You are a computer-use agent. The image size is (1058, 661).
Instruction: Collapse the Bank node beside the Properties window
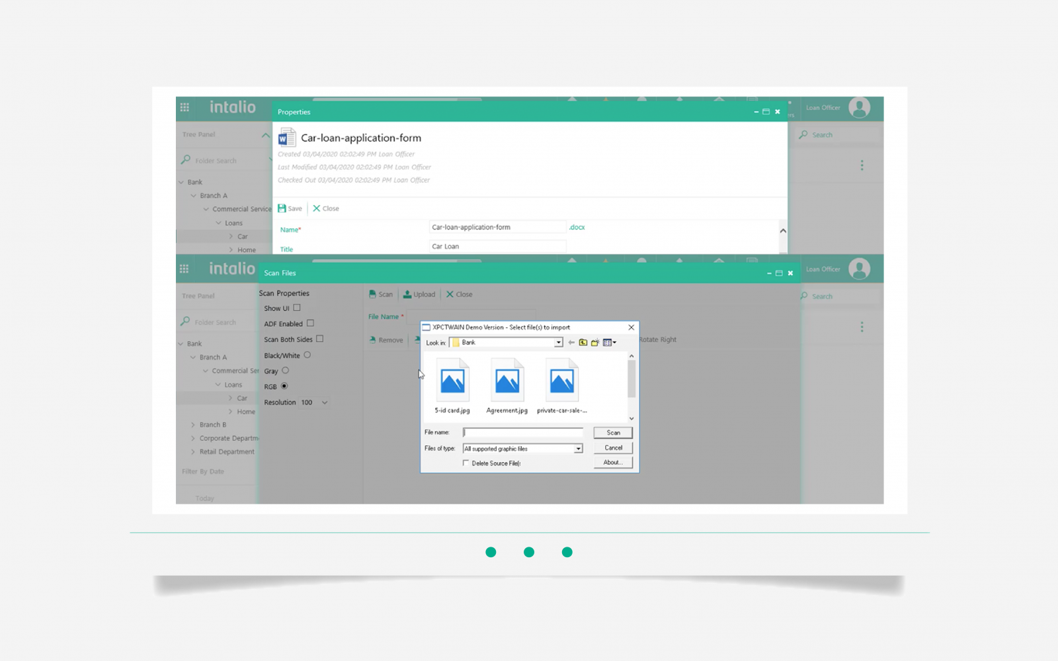pos(181,182)
